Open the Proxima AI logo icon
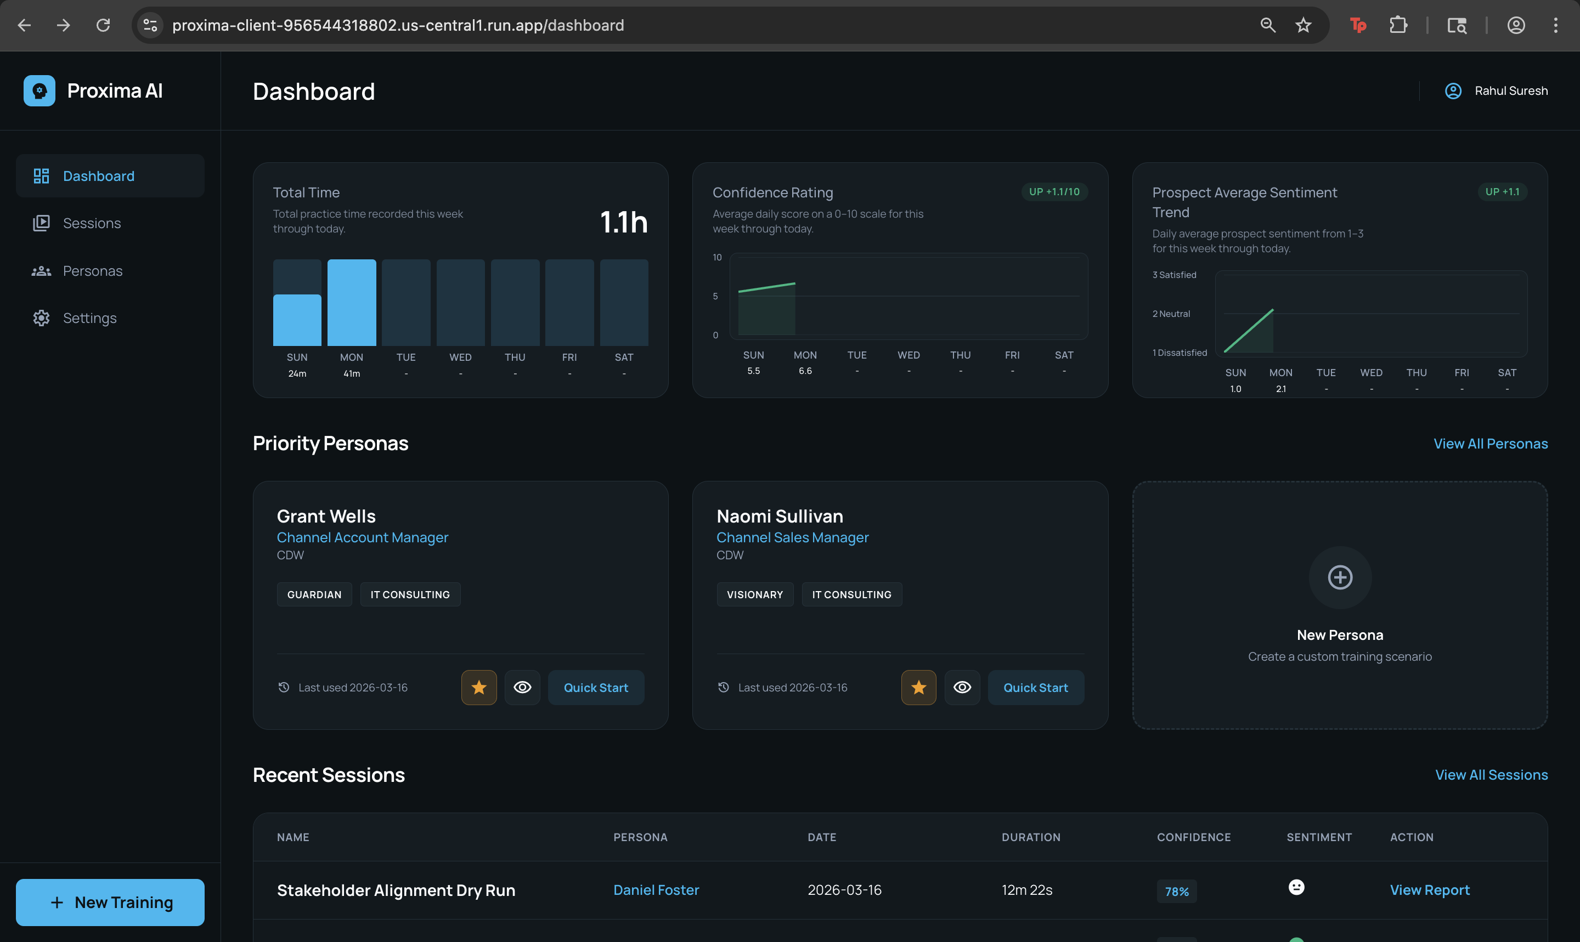Image resolution: width=1580 pixels, height=942 pixels. (x=39, y=90)
